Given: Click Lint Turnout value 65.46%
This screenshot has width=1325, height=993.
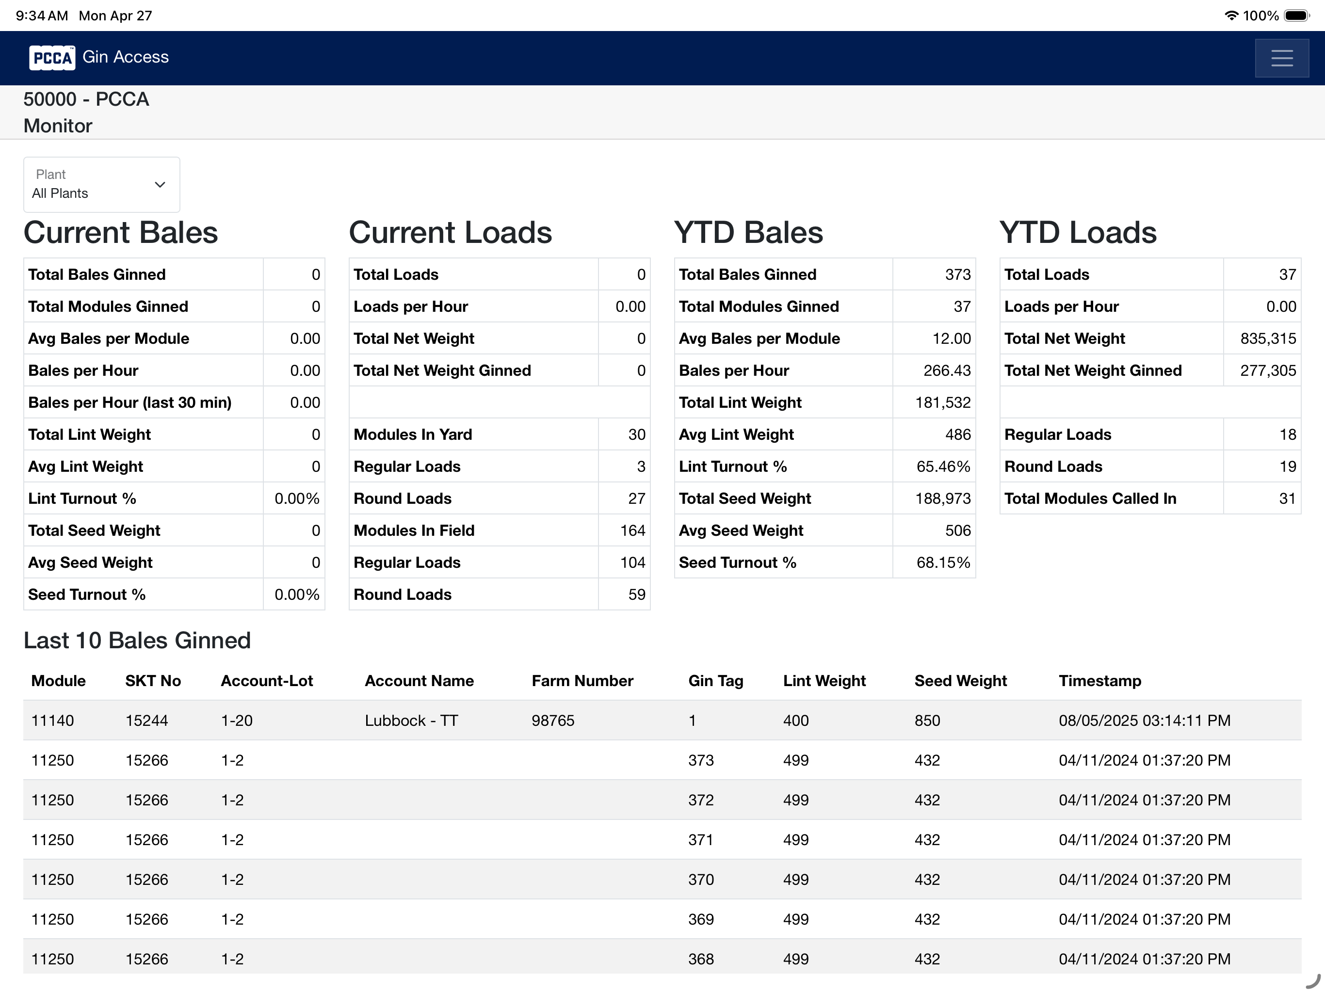Looking at the screenshot, I should pos(943,466).
